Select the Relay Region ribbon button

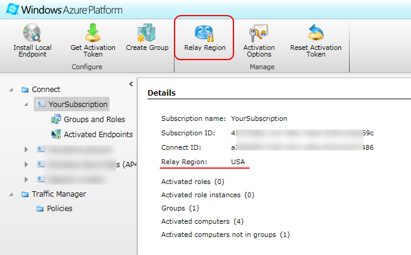point(205,32)
